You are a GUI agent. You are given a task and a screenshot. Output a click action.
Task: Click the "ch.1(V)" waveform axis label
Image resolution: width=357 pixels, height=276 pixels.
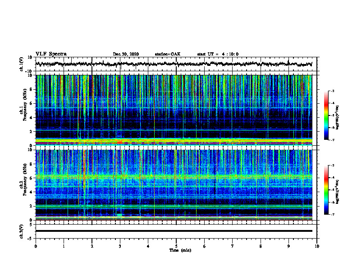[x=22, y=64]
